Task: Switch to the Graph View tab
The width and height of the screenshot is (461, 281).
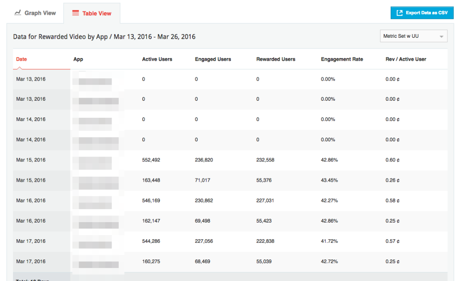Action: pos(35,13)
